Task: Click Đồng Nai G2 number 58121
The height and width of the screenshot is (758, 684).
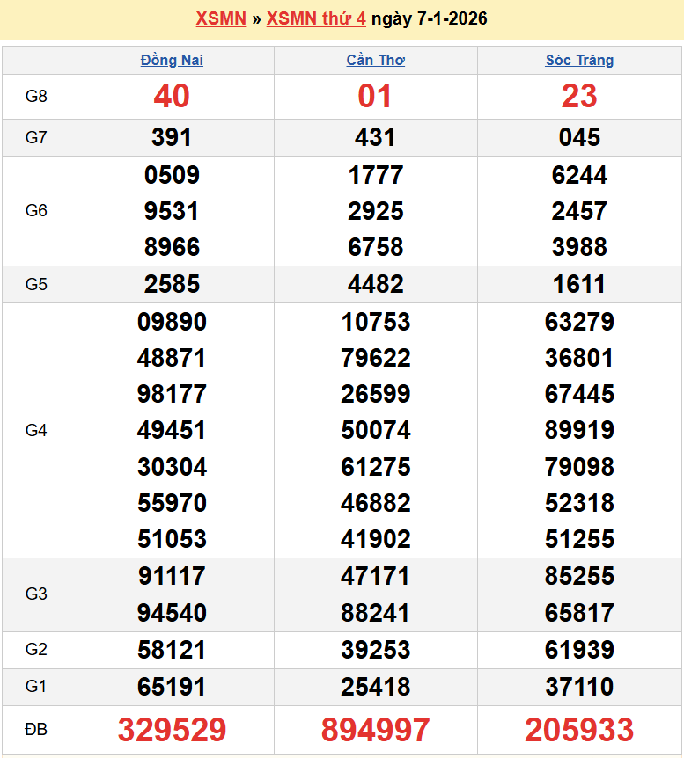Action: coord(172,650)
